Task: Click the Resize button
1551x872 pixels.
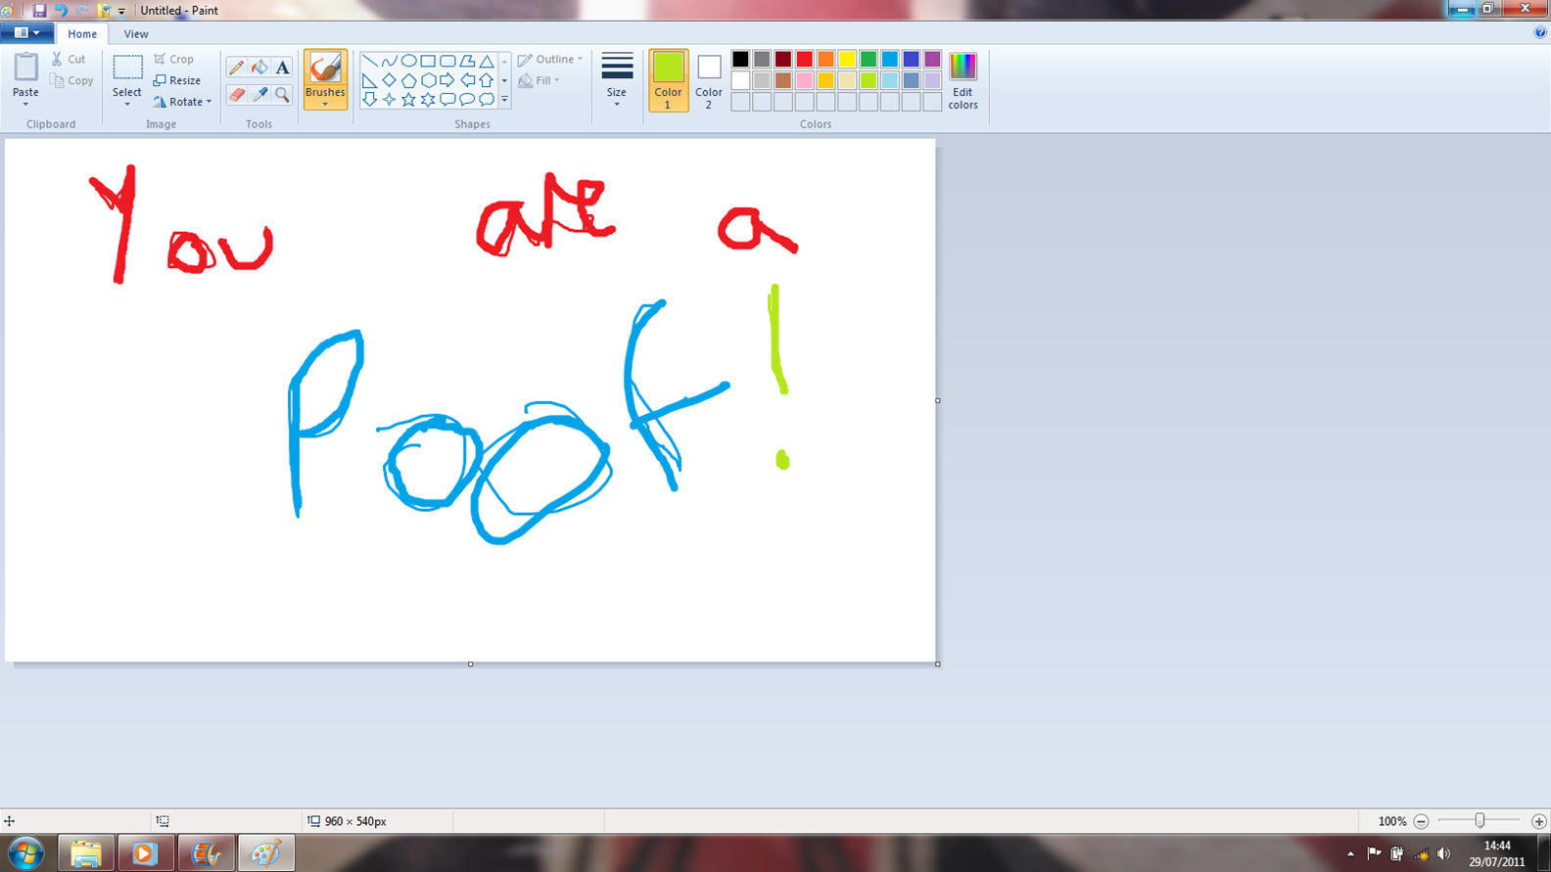Action: 177,80
